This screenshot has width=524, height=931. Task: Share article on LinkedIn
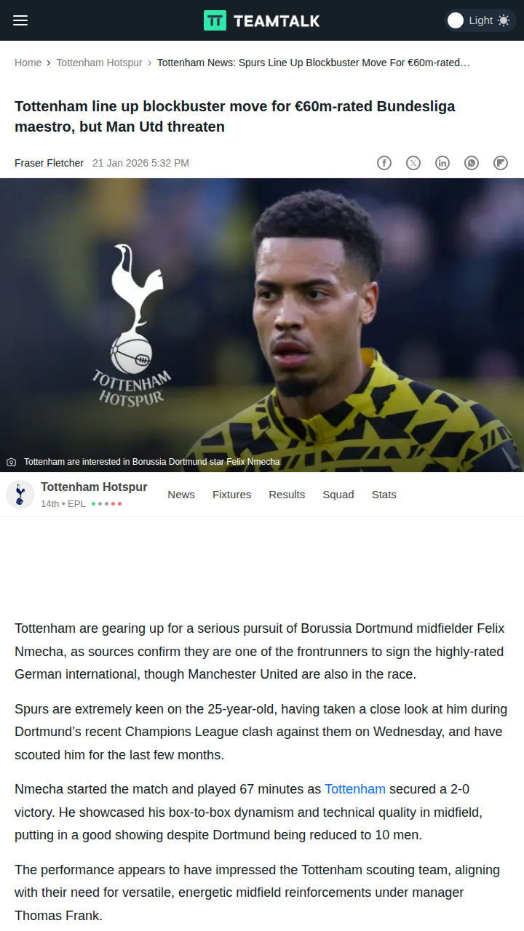pyautogui.click(x=442, y=163)
